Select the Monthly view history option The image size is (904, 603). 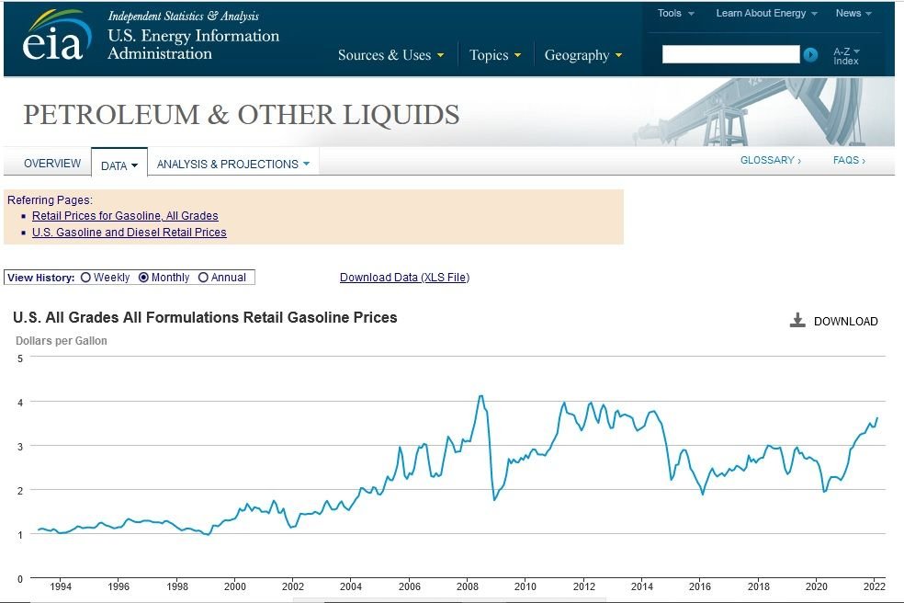tap(143, 278)
